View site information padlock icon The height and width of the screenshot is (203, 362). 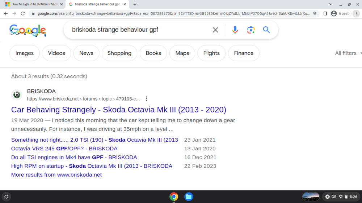tap(33, 14)
